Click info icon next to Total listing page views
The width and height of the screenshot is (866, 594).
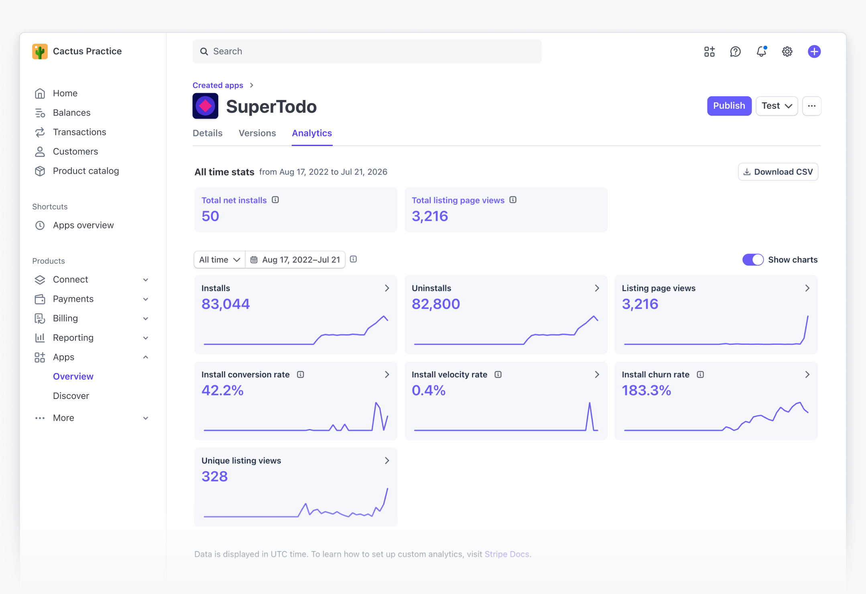513,200
